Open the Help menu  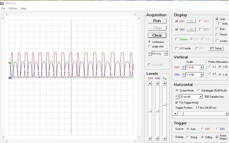click(23, 8)
